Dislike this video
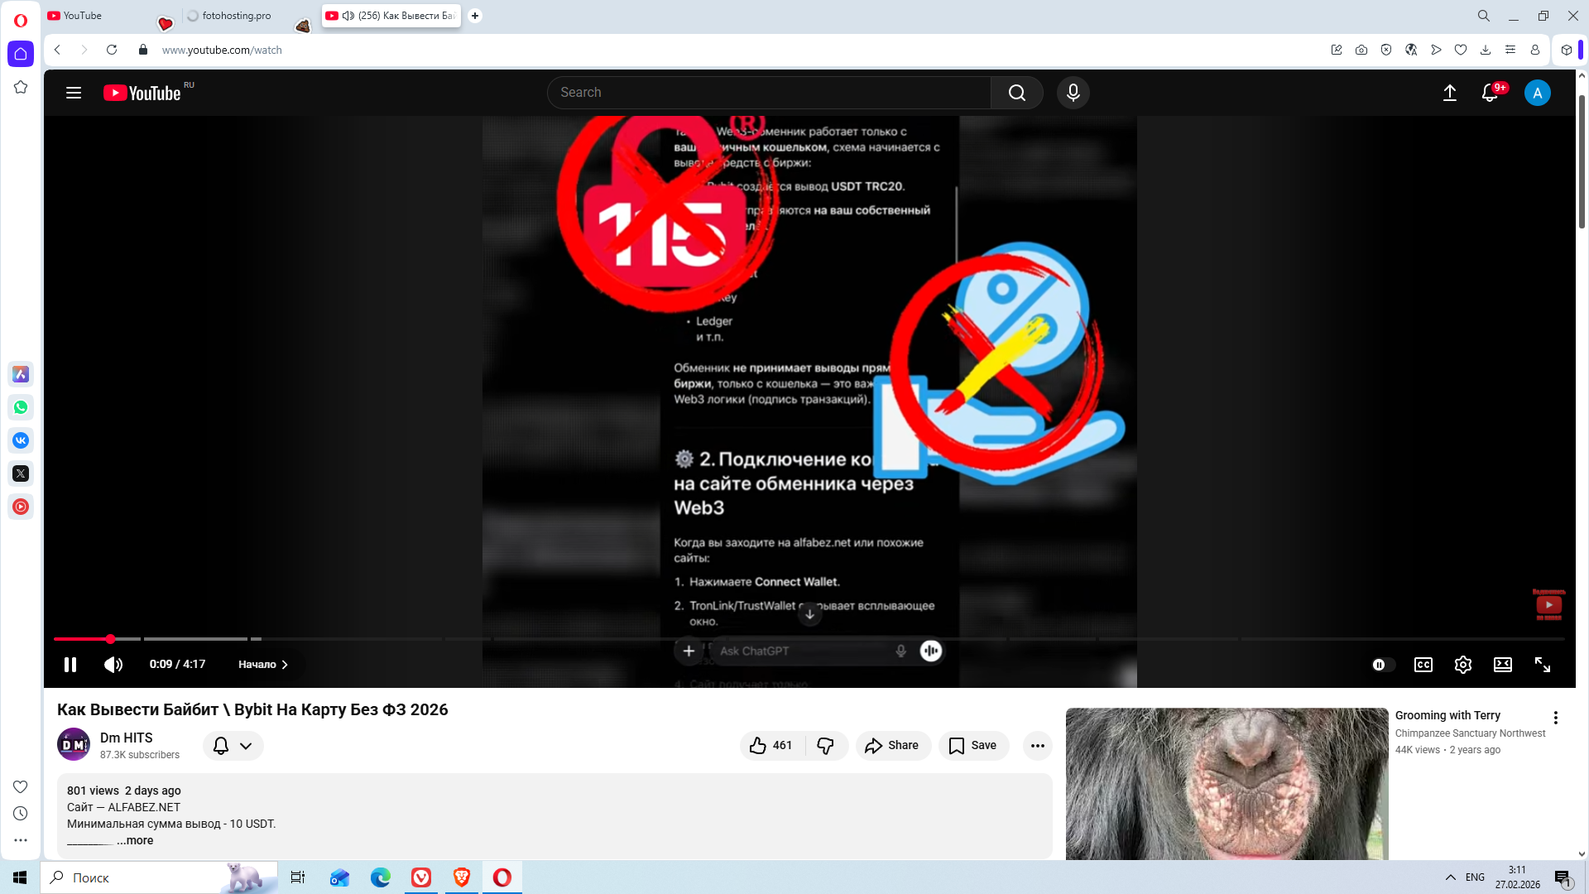The height and width of the screenshot is (894, 1589). (825, 746)
